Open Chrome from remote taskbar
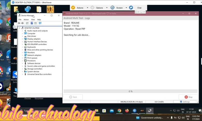202x121 pixels. (119, 111)
